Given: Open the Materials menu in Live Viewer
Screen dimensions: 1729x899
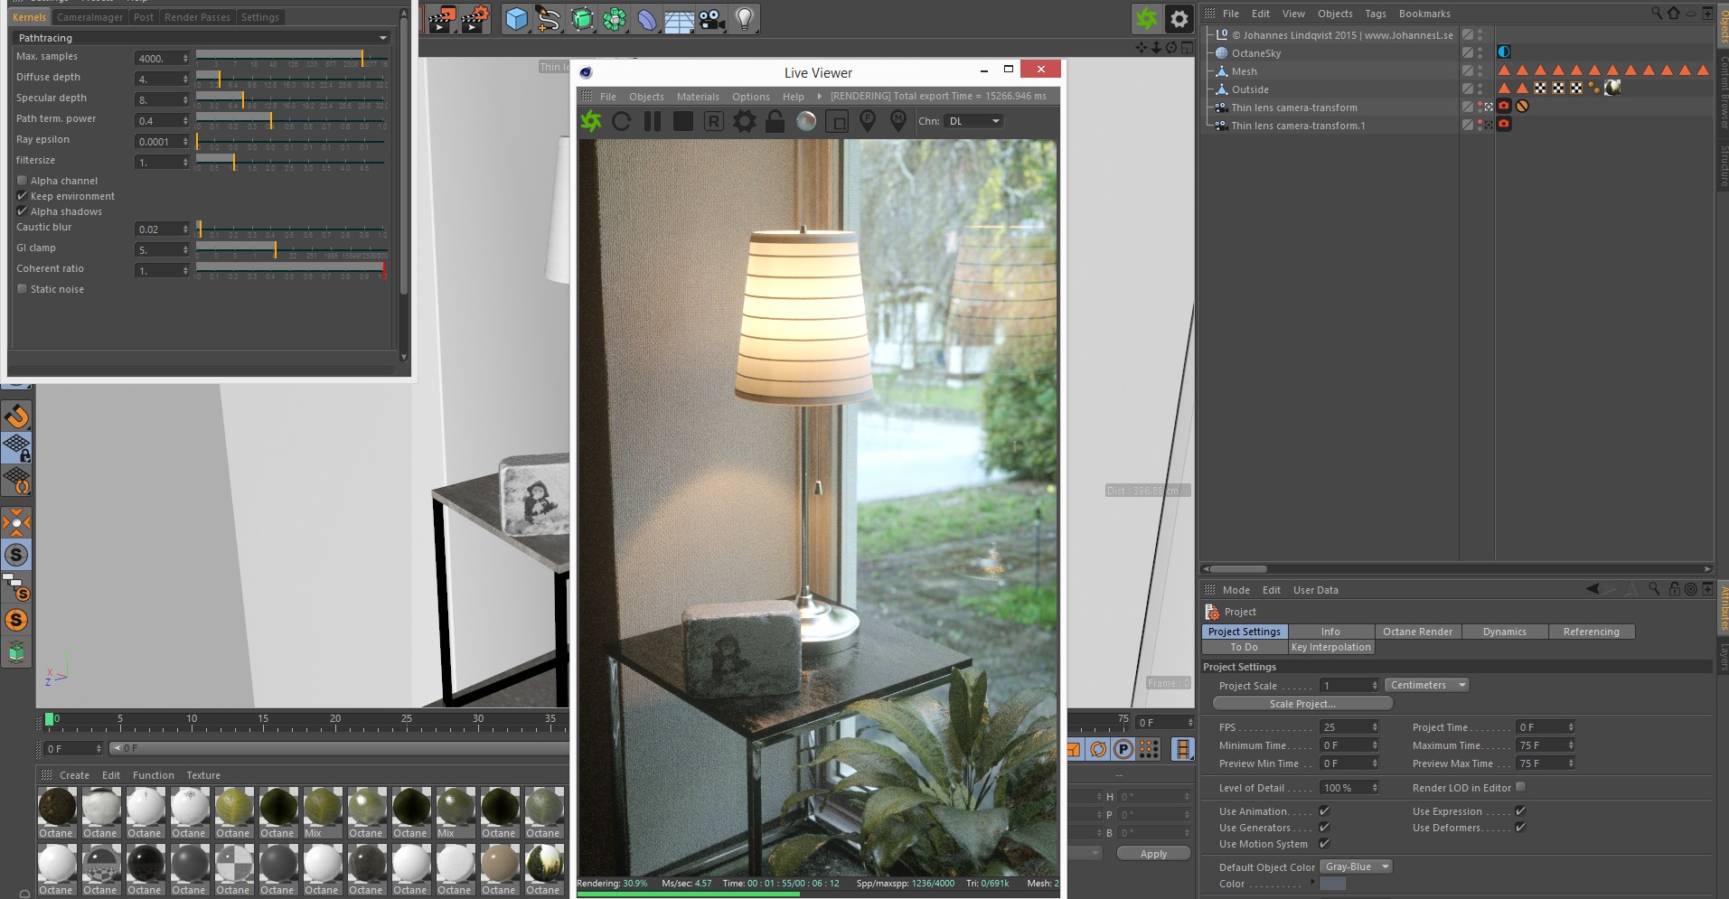Looking at the screenshot, I should (698, 97).
